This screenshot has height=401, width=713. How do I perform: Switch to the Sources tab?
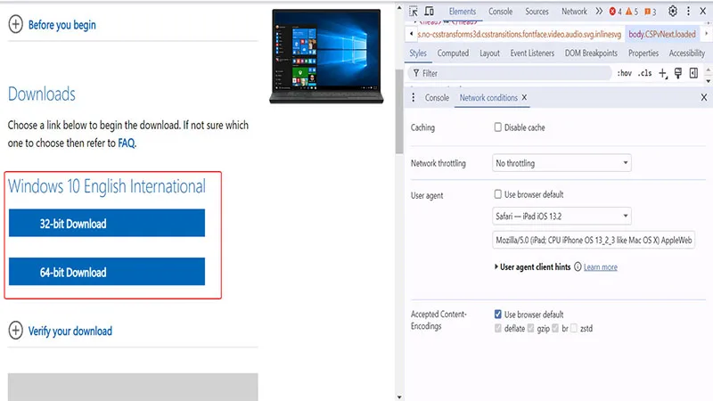point(537,12)
